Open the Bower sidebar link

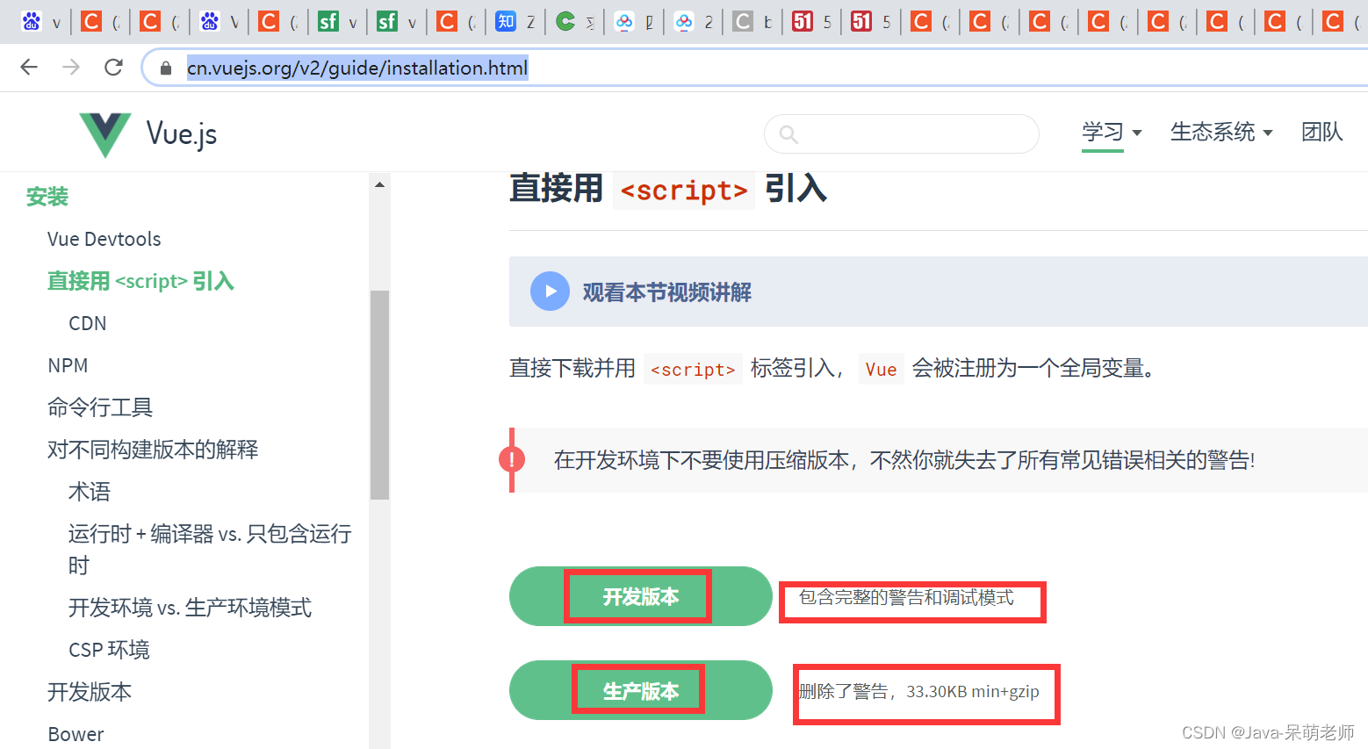[x=76, y=734]
